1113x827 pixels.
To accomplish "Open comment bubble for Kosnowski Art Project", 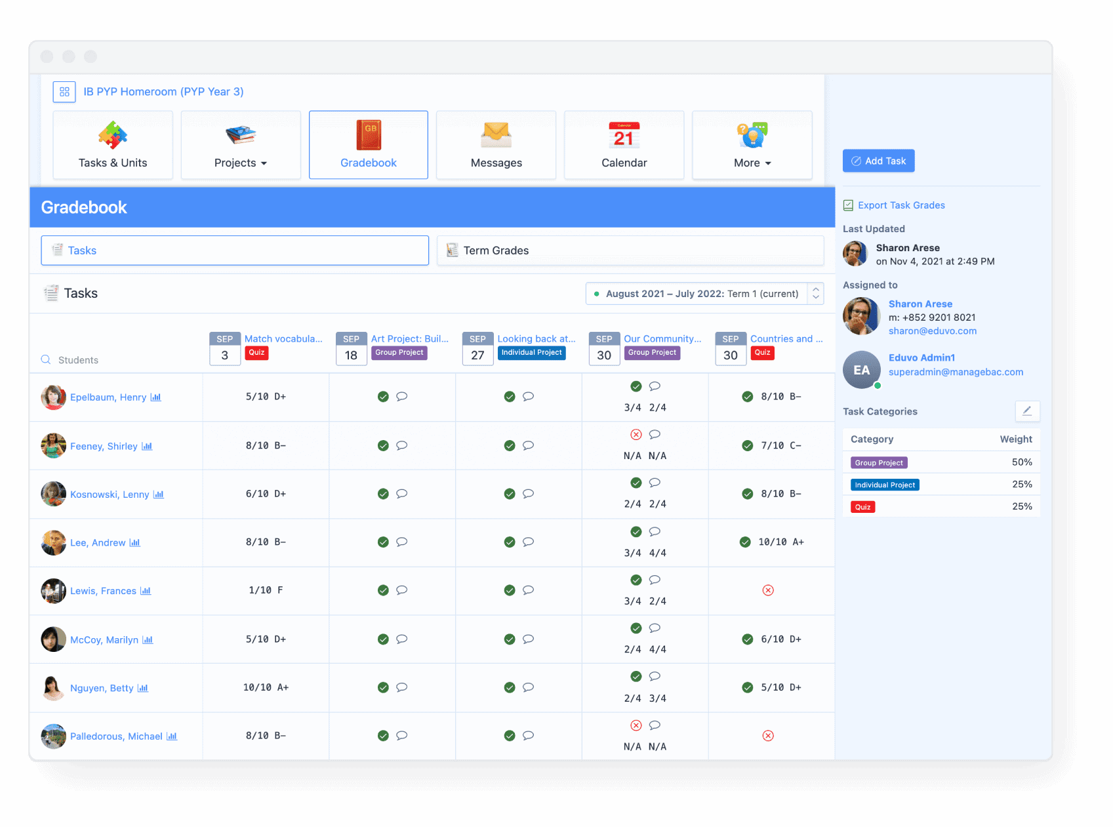I will coord(402,493).
